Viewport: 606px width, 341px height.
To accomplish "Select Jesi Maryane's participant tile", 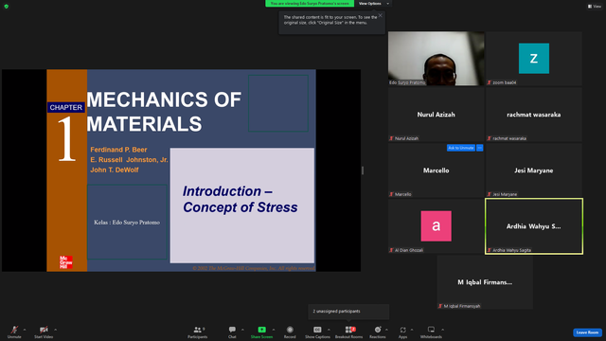I will pos(534,170).
